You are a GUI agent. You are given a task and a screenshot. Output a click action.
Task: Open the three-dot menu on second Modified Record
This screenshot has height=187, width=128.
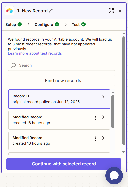[96, 139]
